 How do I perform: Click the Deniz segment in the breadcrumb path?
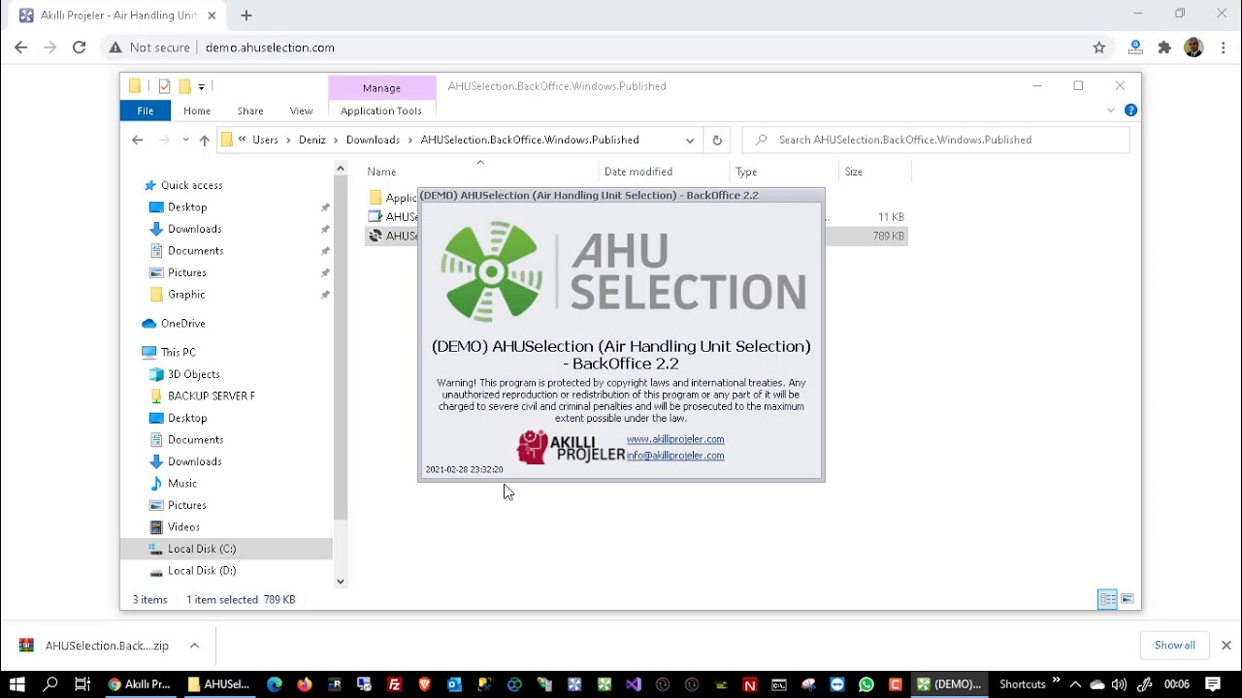[x=312, y=140]
